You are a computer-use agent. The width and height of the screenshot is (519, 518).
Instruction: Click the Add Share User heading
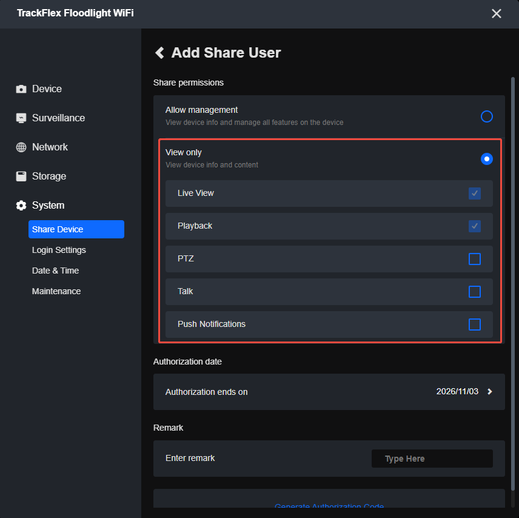226,53
